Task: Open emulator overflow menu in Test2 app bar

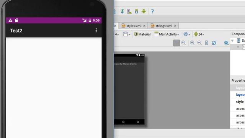Action: pos(96,30)
